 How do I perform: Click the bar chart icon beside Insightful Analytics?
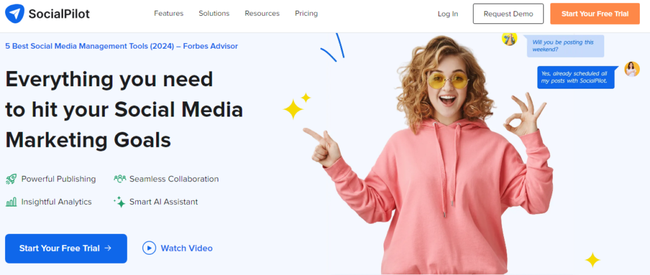pos(11,201)
